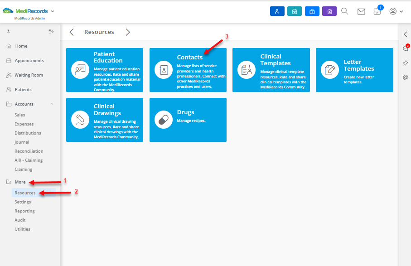Click the purple clipboard task icon
The image size is (411, 266).
point(329,11)
